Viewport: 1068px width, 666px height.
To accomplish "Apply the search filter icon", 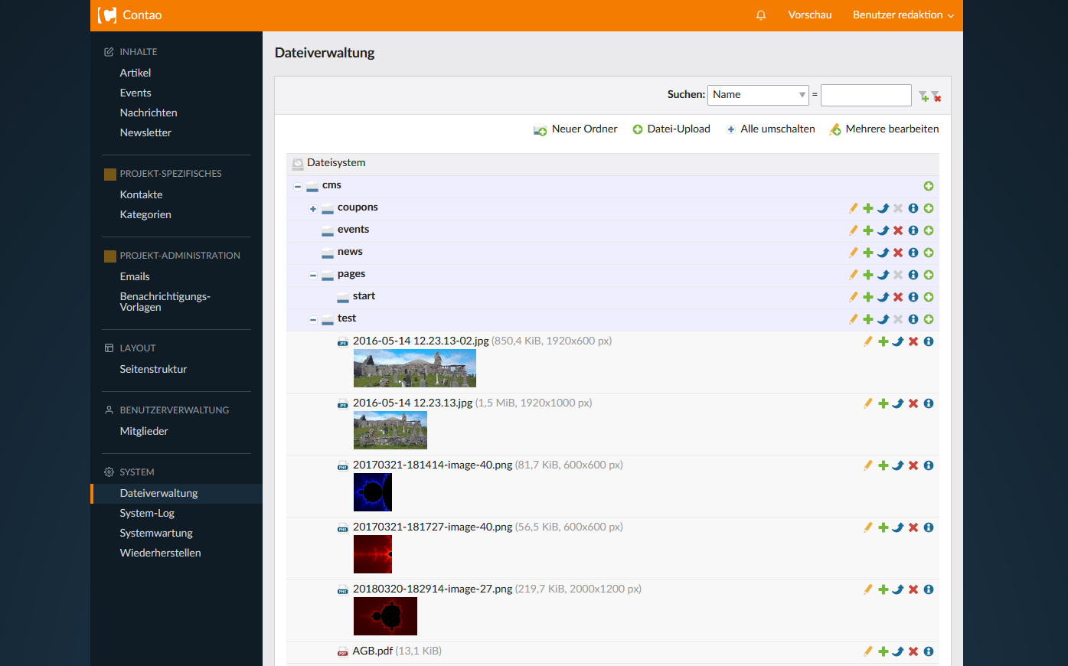I will pyautogui.click(x=923, y=96).
